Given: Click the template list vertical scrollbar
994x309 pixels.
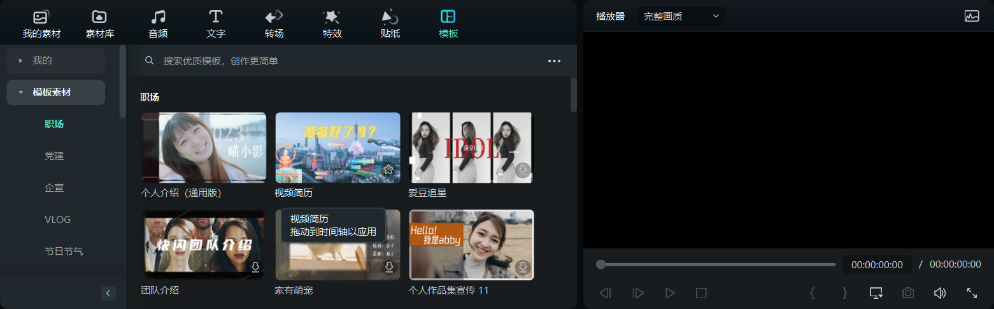Looking at the screenshot, I should click(573, 94).
